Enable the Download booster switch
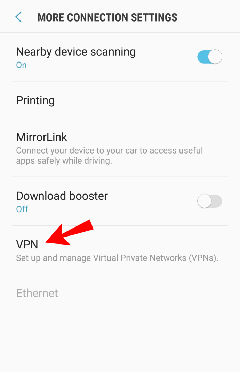 coord(210,201)
